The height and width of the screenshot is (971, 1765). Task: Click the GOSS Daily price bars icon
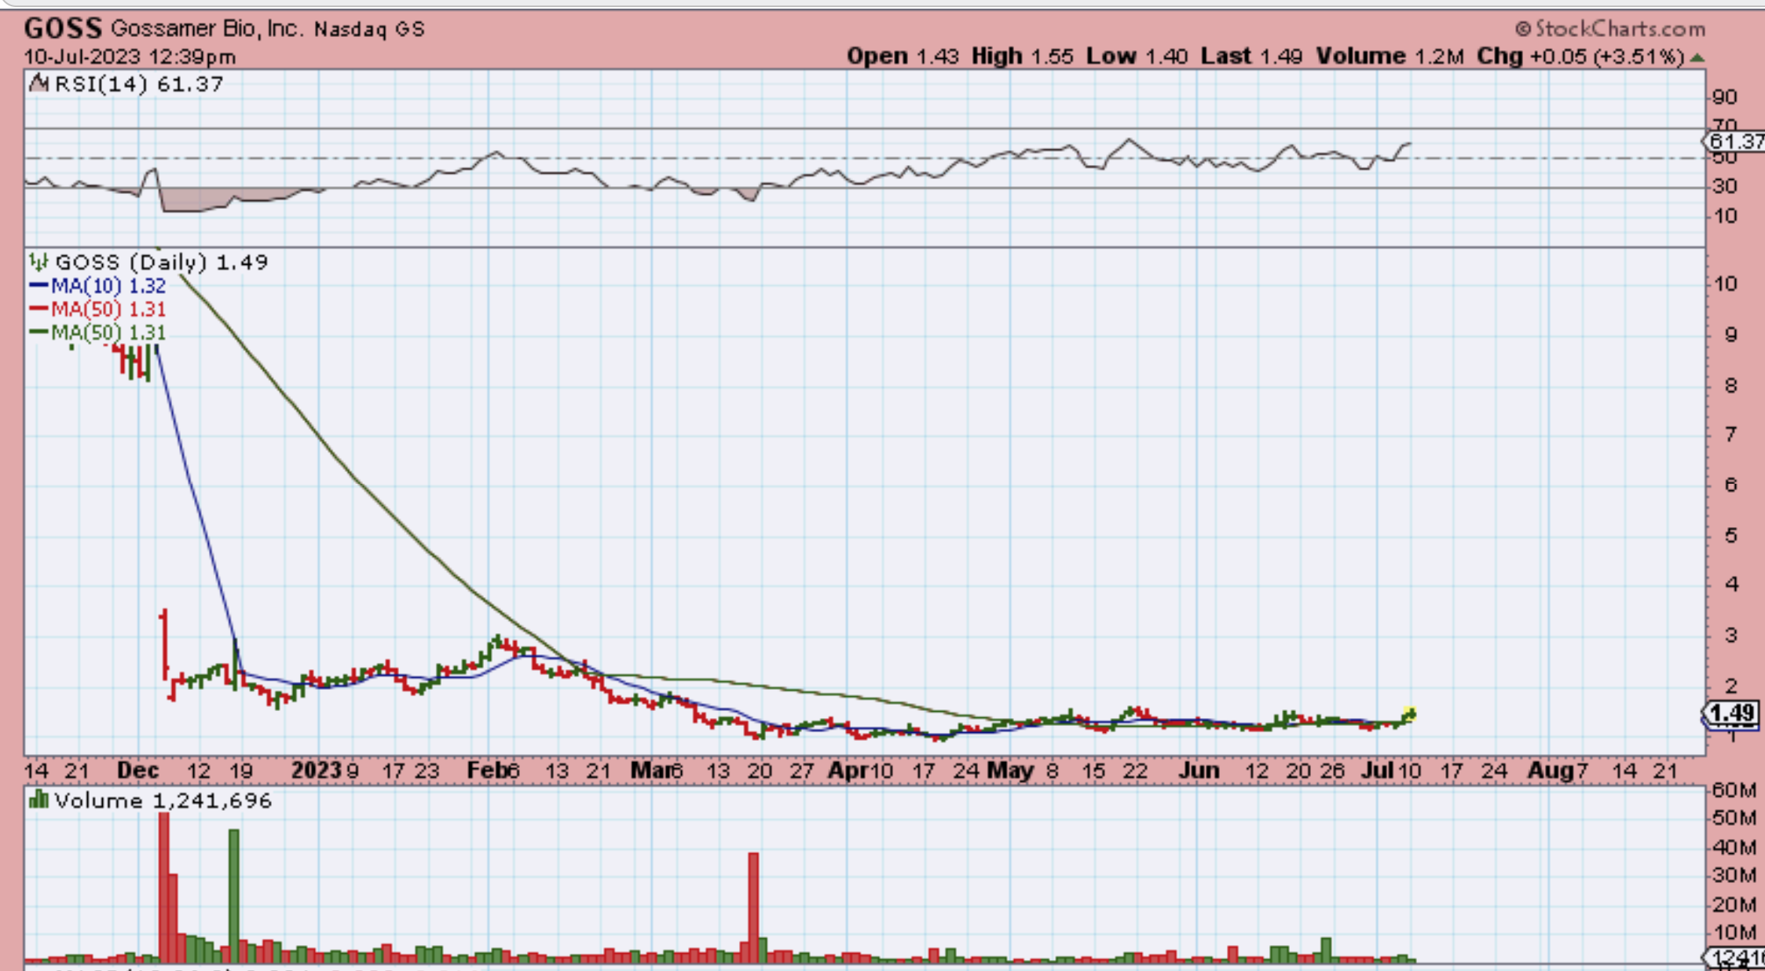pos(38,262)
